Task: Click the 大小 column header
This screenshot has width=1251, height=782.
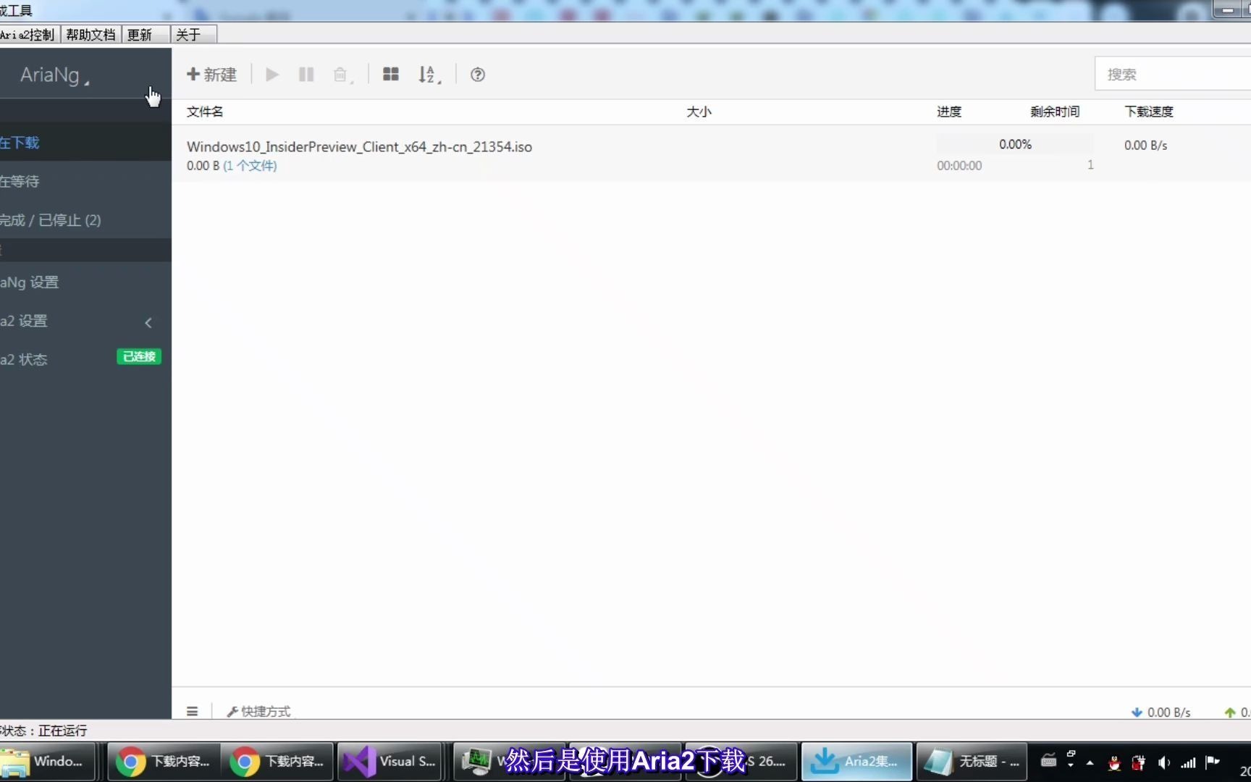Action: coord(699,112)
